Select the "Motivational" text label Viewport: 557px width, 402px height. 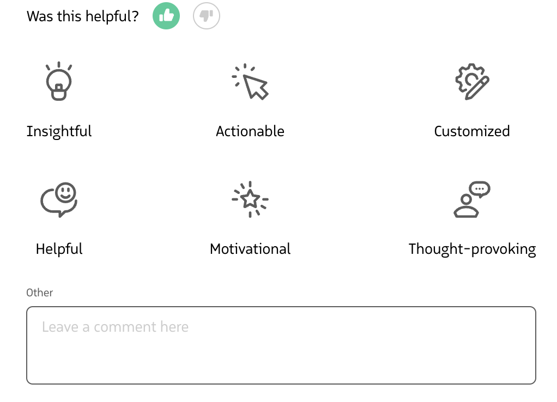tap(250, 249)
